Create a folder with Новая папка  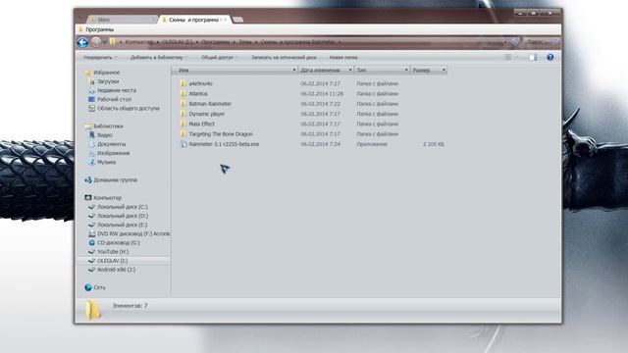click(343, 57)
